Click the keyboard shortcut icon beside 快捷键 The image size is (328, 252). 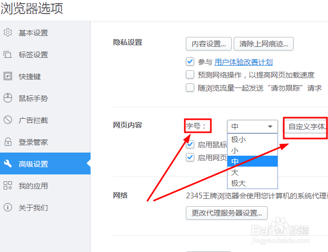(x=8, y=76)
